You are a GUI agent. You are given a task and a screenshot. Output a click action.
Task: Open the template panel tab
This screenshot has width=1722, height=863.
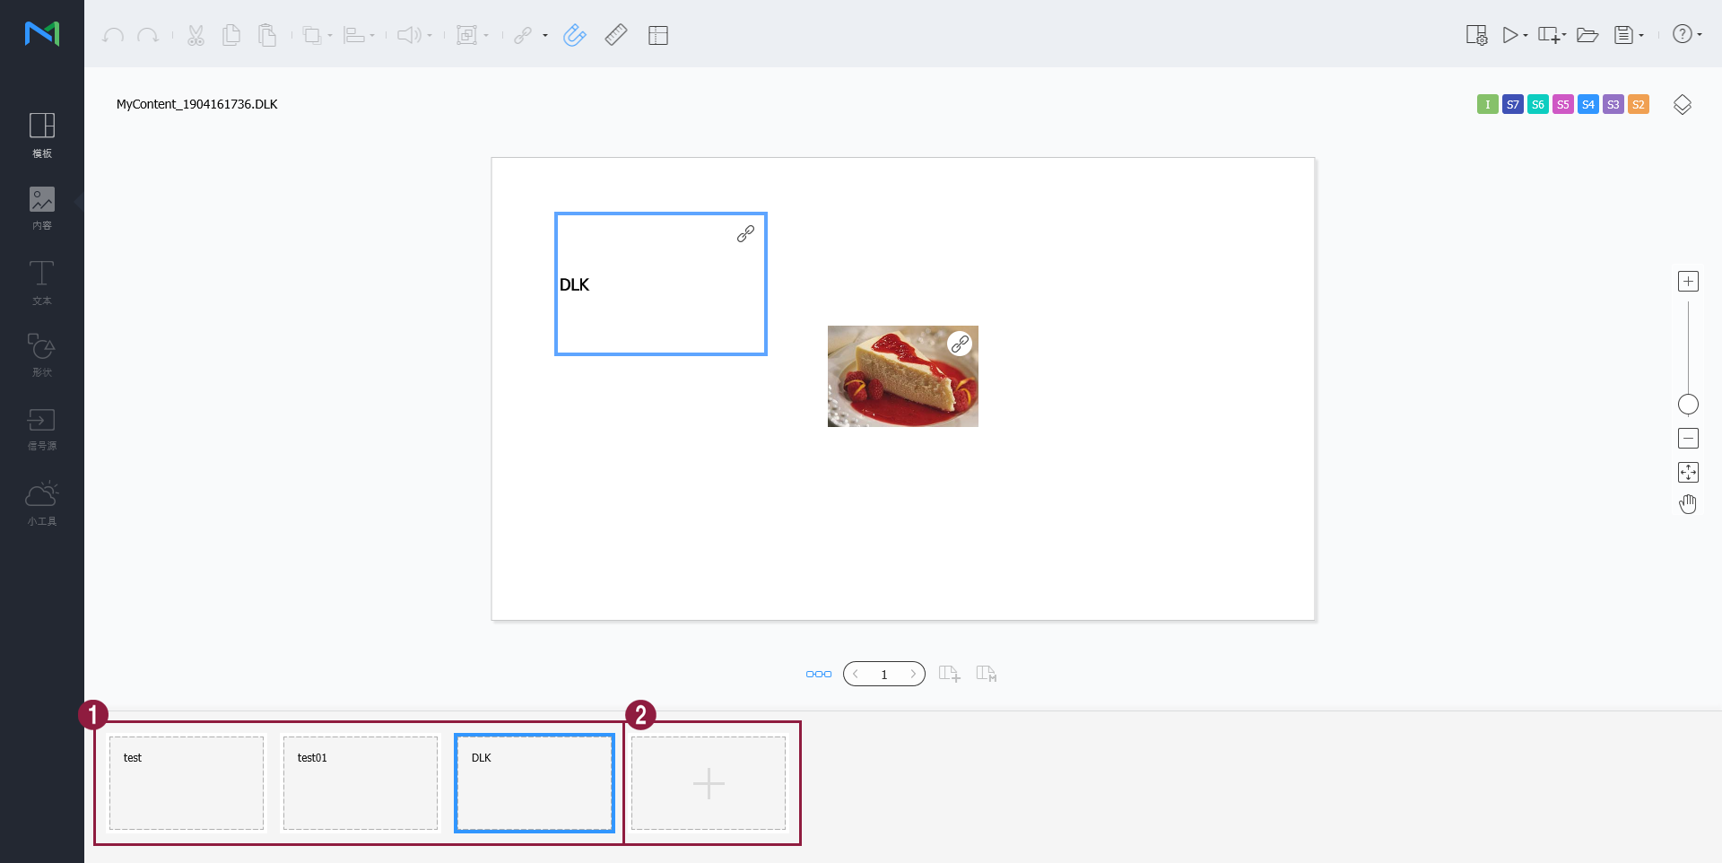click(41, 135)
